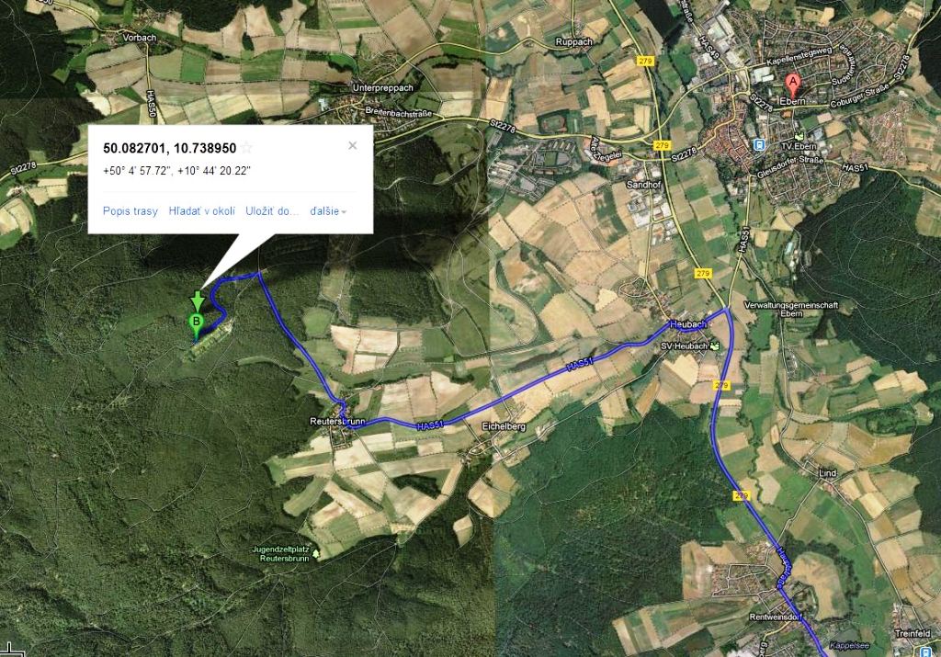The width and height of the screenshot is (941, 657).
Task: Close the coordinates info popup
Action: 353,145
